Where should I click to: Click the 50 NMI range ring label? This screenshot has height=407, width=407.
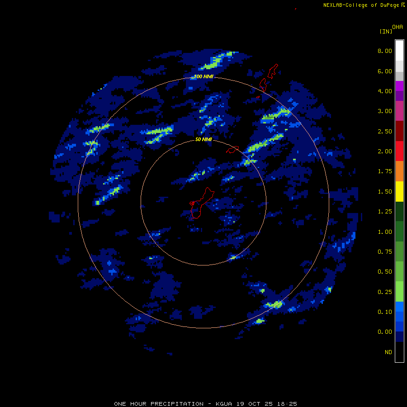[x=203, y=139]
